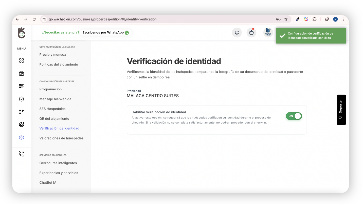Open the branch connections sidebar icon
363x204 pixels.
[22, 112]
